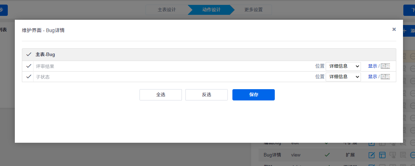
Task: Click layout icon in Bug详情 row
Action: (382, 155)
